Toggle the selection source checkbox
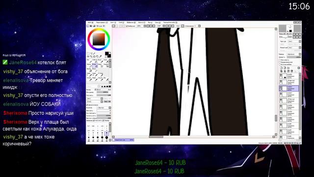Screen dimensions: 314x177 (280, 64)
